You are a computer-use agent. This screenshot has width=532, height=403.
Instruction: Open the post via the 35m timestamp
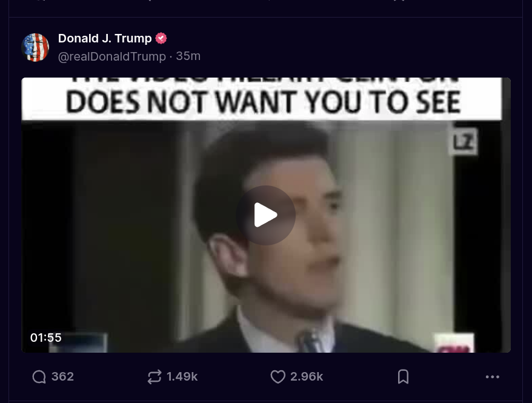click(x=188, y=56)
